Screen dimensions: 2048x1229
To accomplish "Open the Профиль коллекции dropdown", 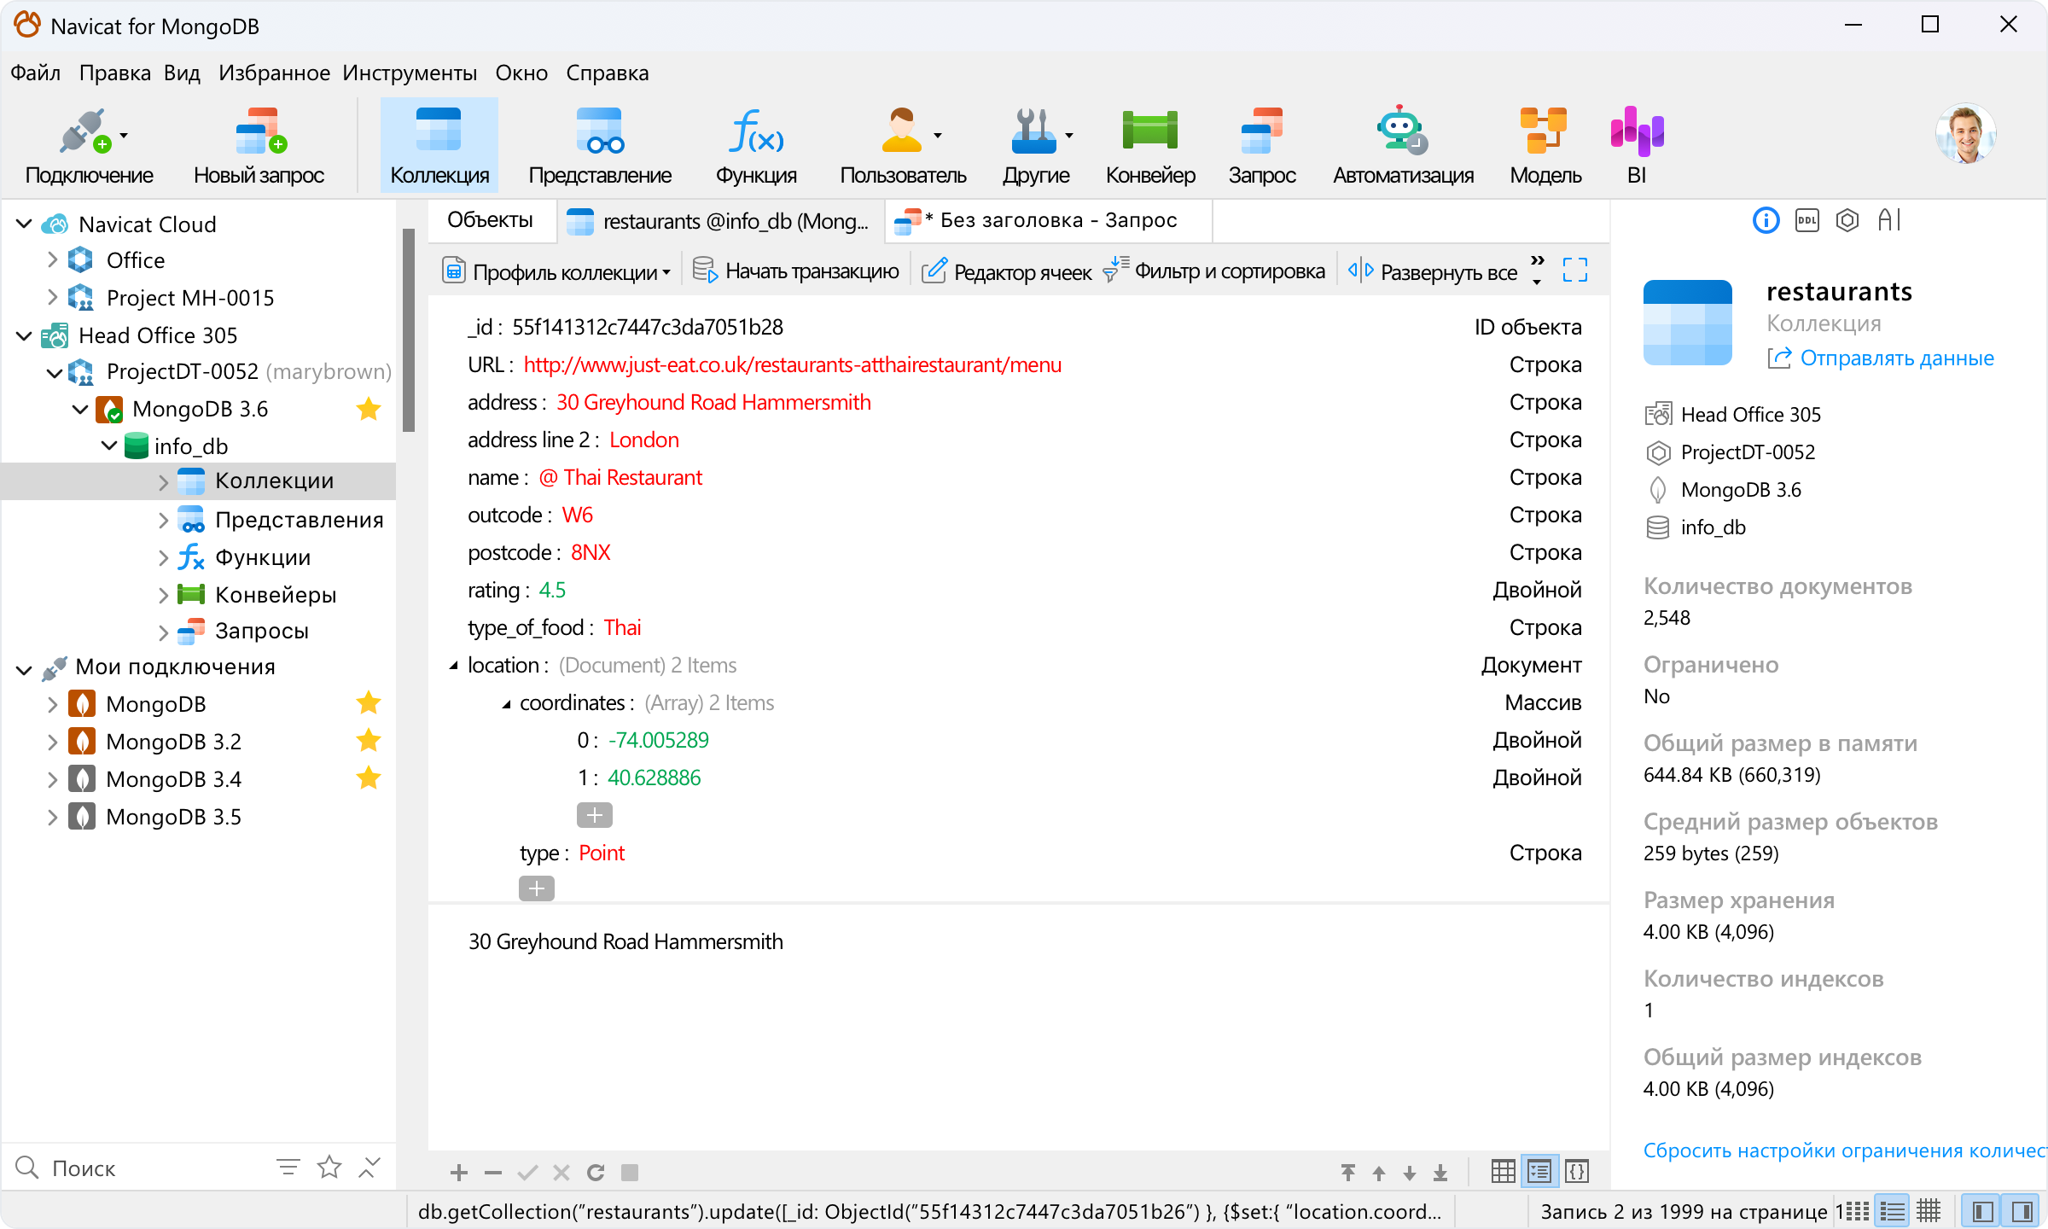I will (x=556, y=272).
